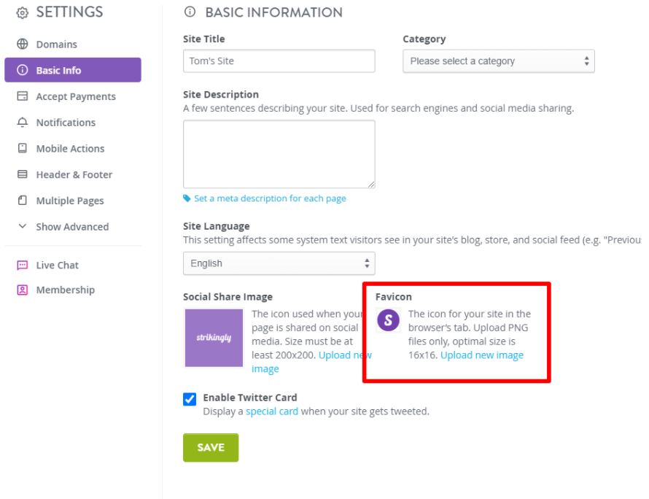Click Set a meta description for each page
Screen dimensions: 649x499
coord(269,198)
